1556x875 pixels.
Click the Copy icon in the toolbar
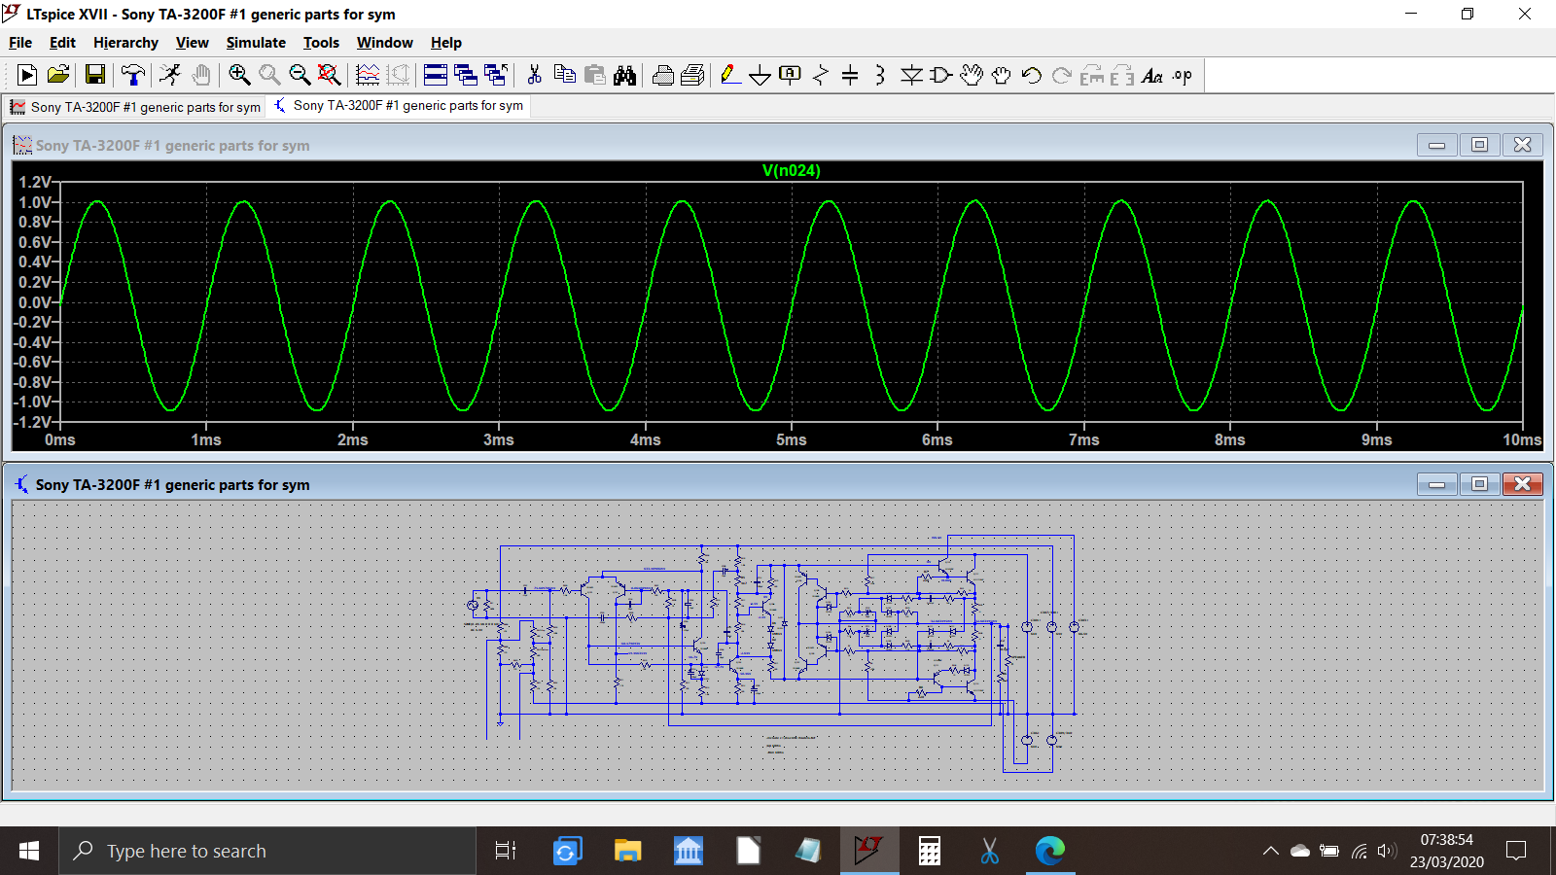564,75
